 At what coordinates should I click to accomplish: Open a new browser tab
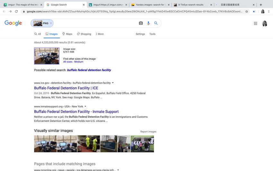click(x=261, y=5)
